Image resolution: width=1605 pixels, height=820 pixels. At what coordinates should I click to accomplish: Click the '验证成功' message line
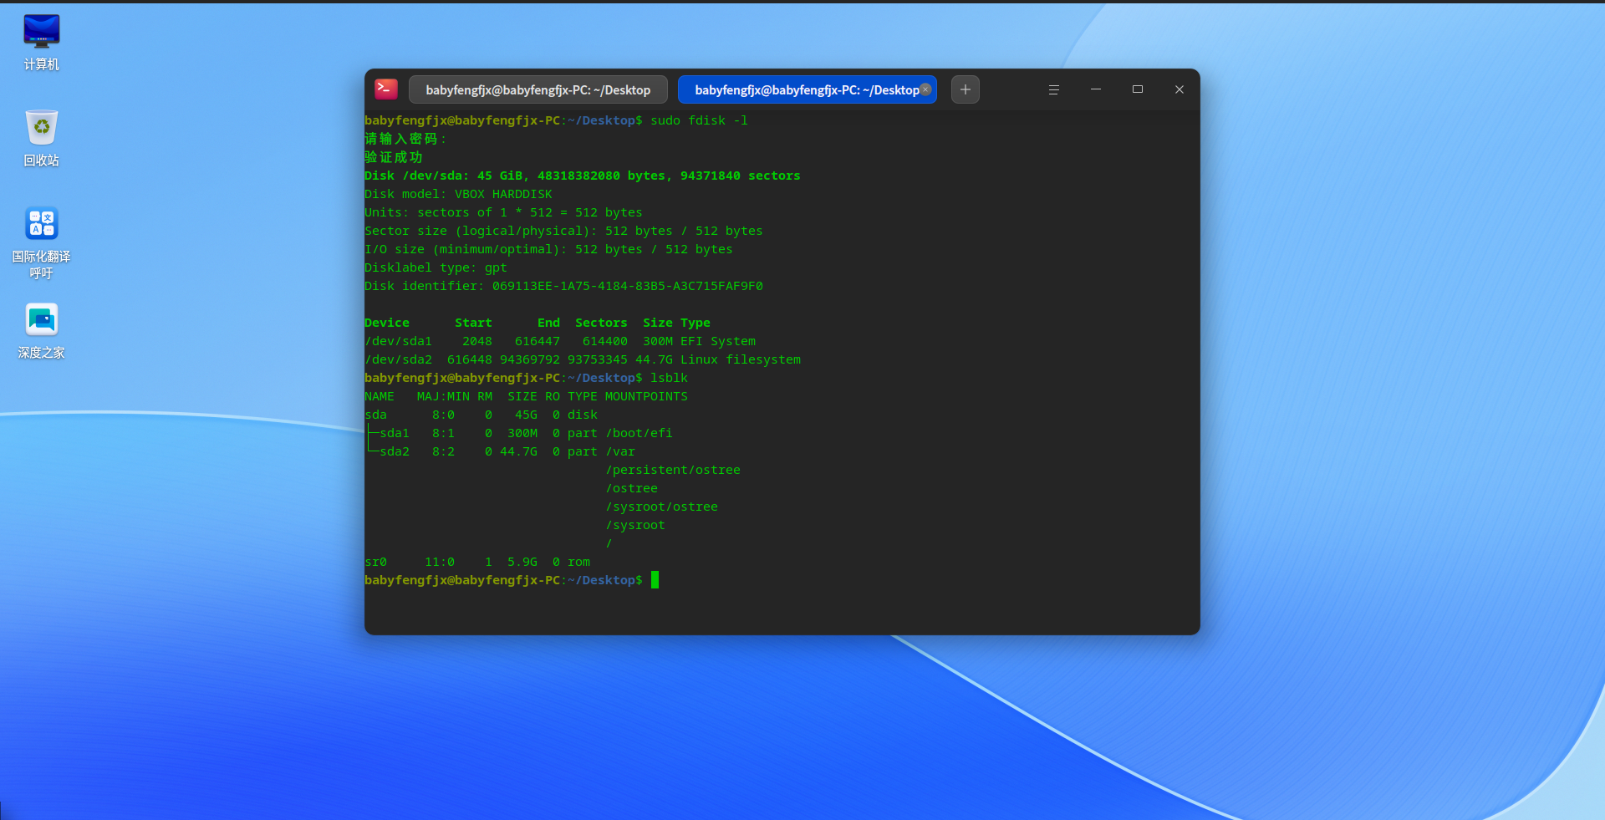pos(394,157)
